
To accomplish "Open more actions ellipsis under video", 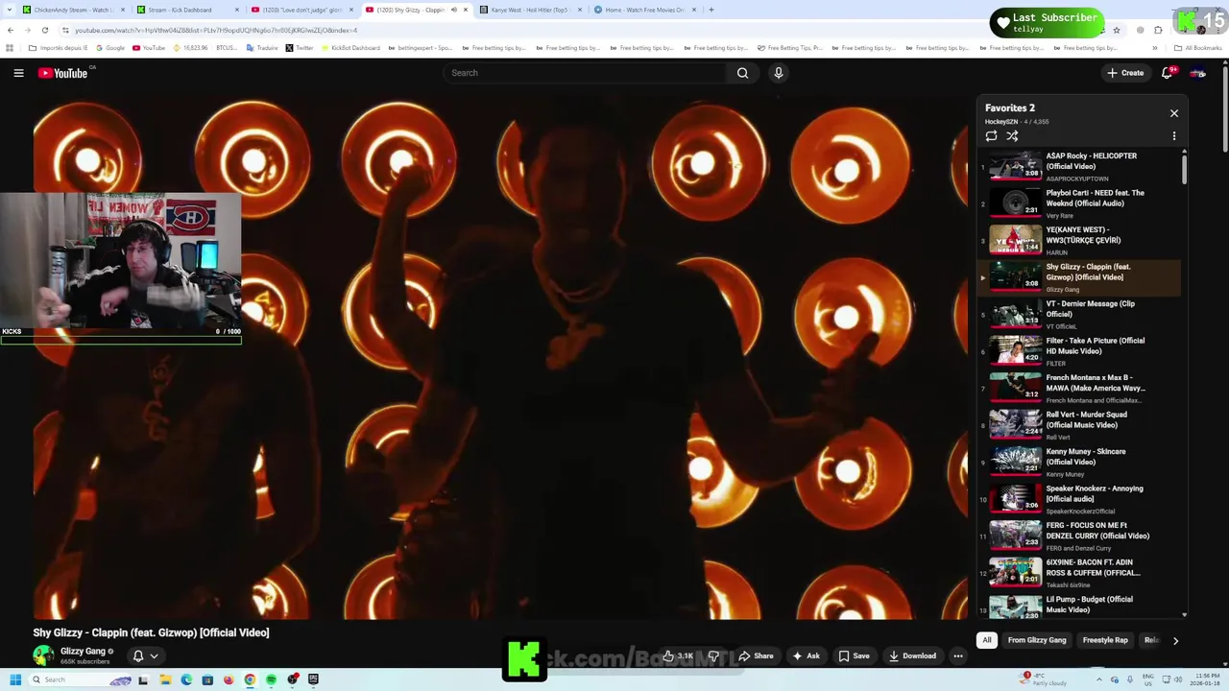I will pyautogui.click(x=957, y=656).
